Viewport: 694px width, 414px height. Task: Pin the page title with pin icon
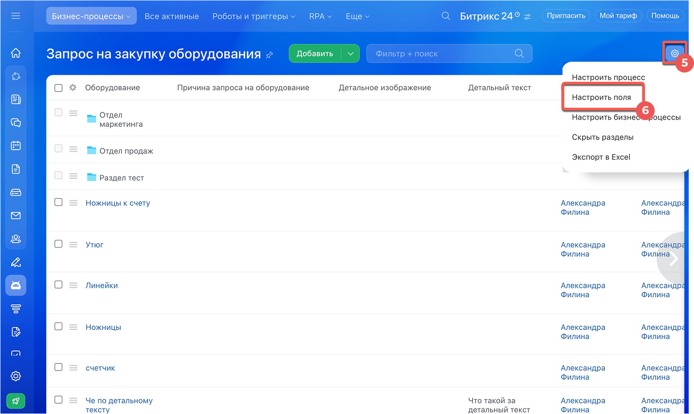coord(270,55)
